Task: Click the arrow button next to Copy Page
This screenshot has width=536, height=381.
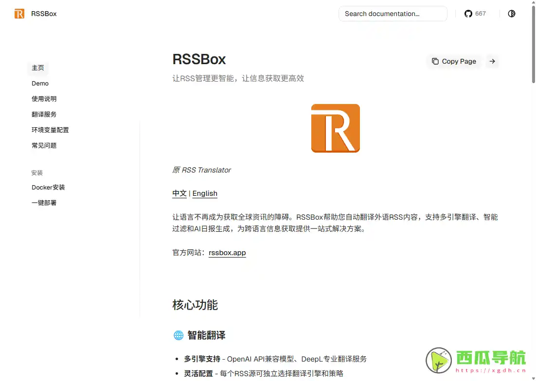Action: (x=492, y=61)
